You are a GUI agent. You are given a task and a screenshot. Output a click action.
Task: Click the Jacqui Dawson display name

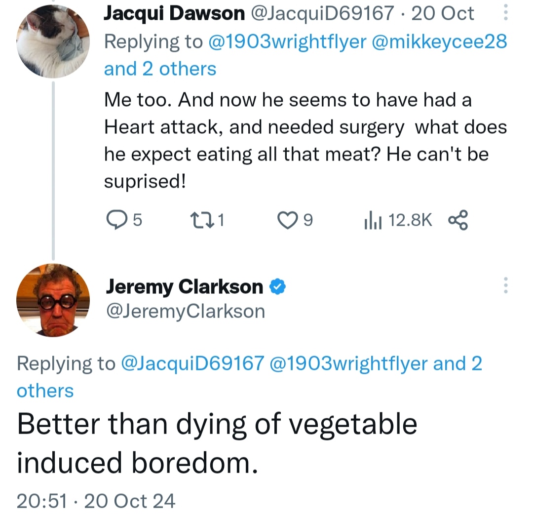pyautogui.click(x=174, y=13)
